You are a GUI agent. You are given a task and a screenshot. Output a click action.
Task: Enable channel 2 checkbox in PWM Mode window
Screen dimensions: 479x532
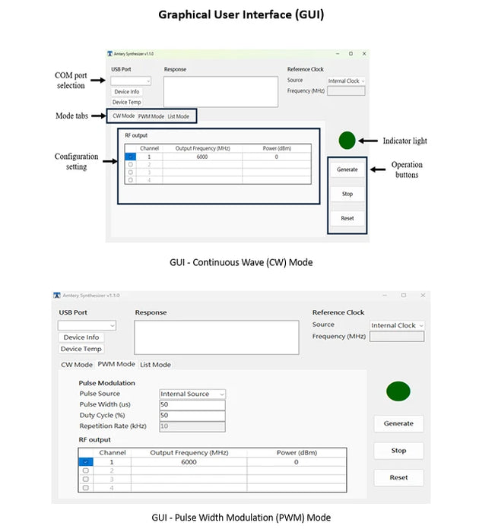[x=86, y=470]
